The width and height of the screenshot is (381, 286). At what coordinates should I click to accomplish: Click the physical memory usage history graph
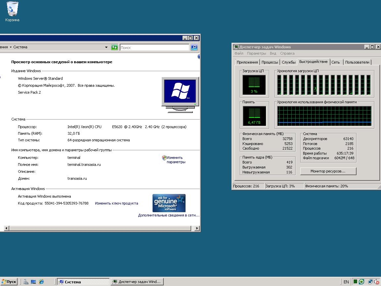point(324,116)
